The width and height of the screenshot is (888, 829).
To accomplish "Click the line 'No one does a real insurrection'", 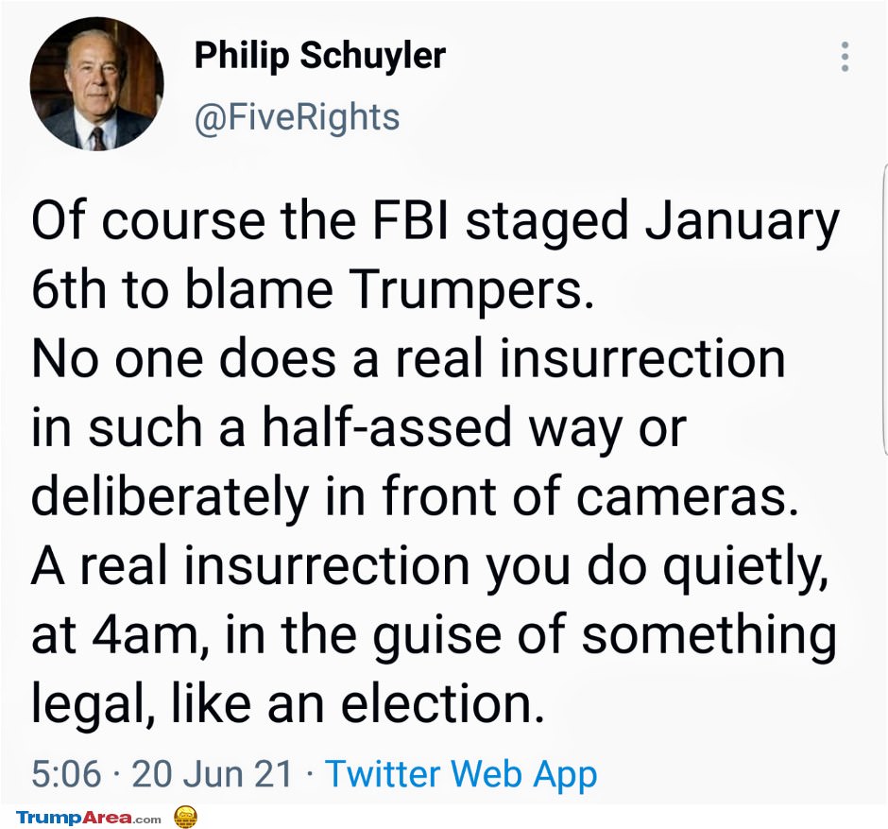I will coord(408,358).
